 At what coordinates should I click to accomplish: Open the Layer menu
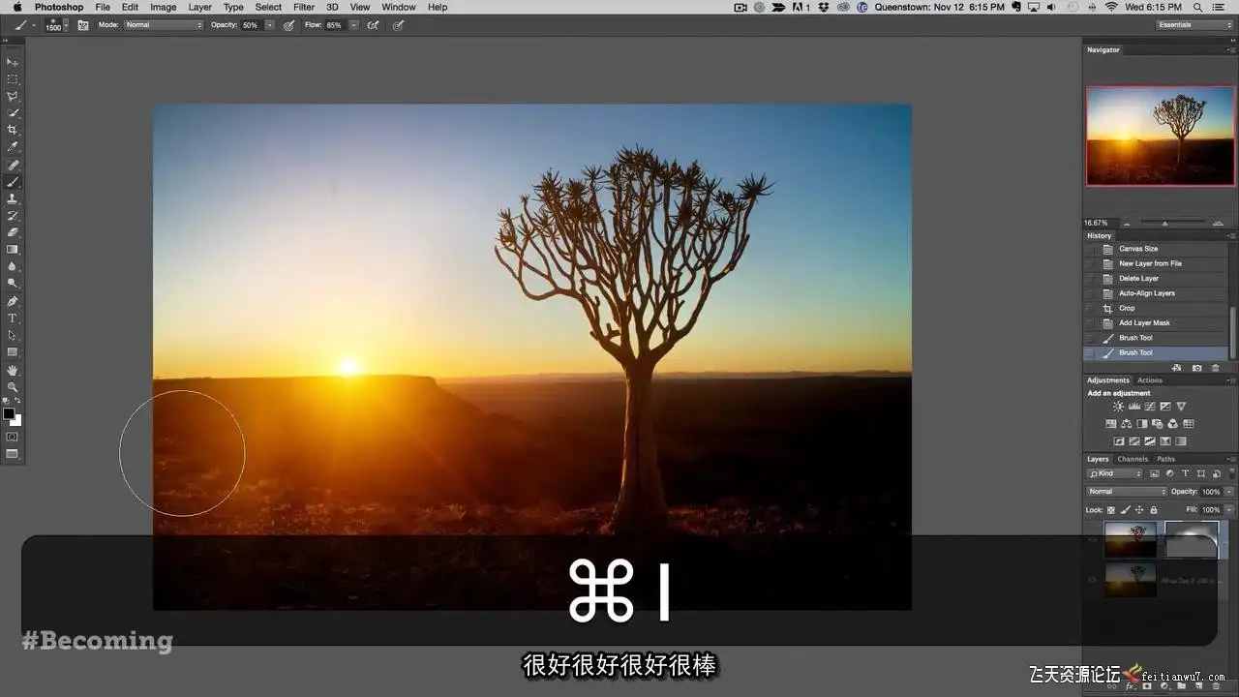[199, 7]
